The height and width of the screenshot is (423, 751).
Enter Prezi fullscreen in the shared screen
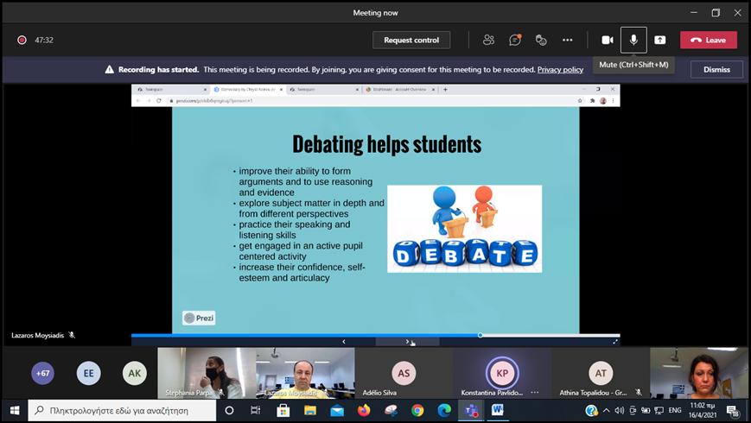(x=615, y=342)
